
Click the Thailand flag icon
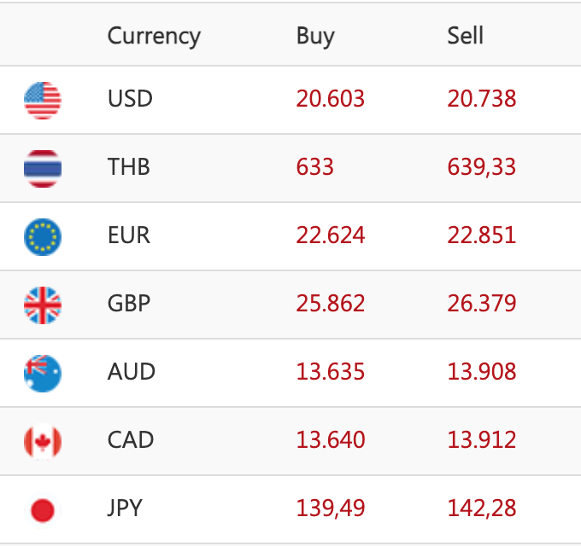(x=43, y=168)
